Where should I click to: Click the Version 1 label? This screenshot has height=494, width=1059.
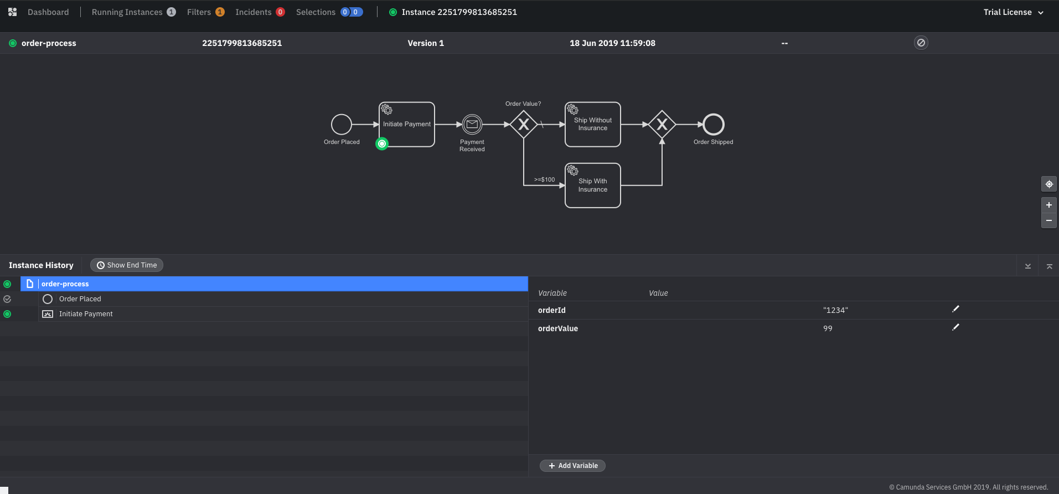coord(426,43)
